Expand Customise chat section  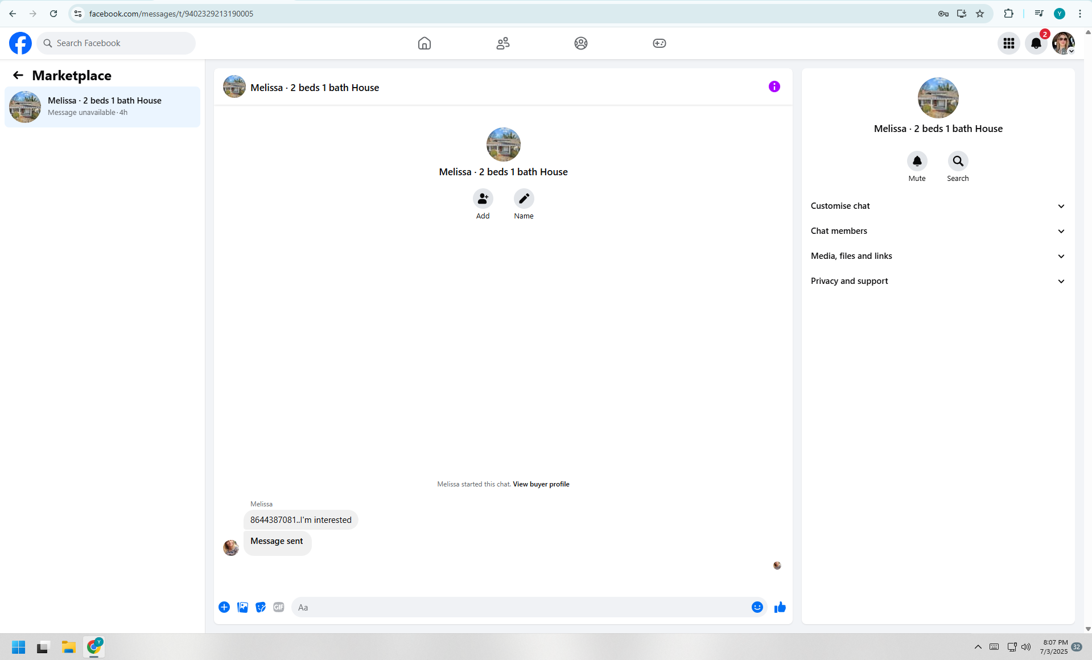click(x=938, y=206)
